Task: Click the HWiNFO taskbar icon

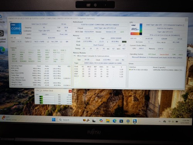Action: click(x=135, y=121)
